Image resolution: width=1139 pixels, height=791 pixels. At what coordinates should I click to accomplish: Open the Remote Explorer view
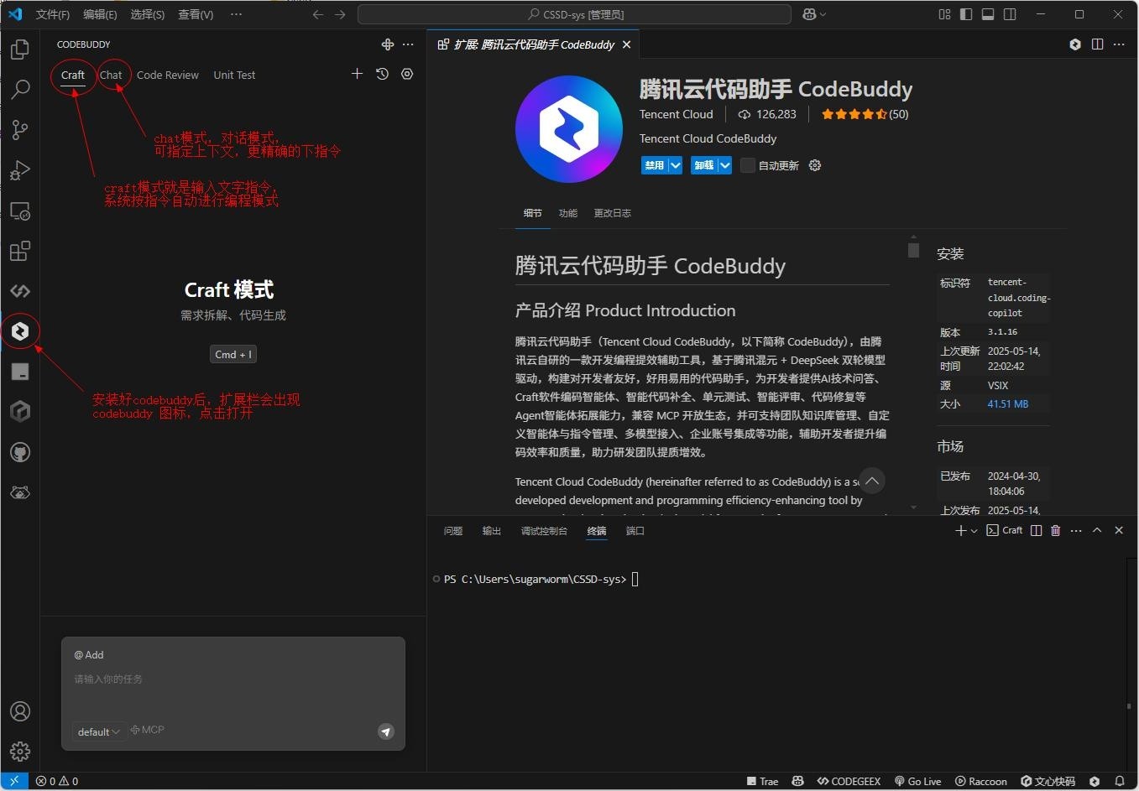point(20,211)
